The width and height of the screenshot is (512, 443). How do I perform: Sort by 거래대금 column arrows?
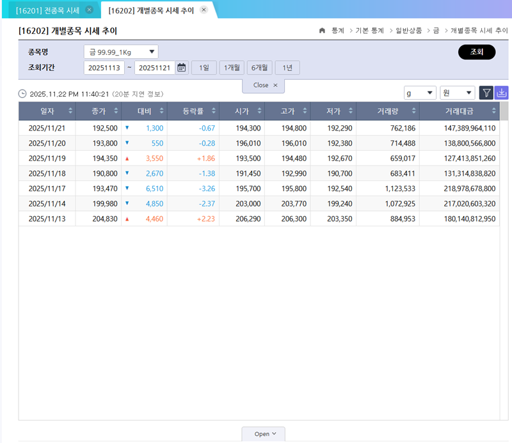[x=493, y=111]
